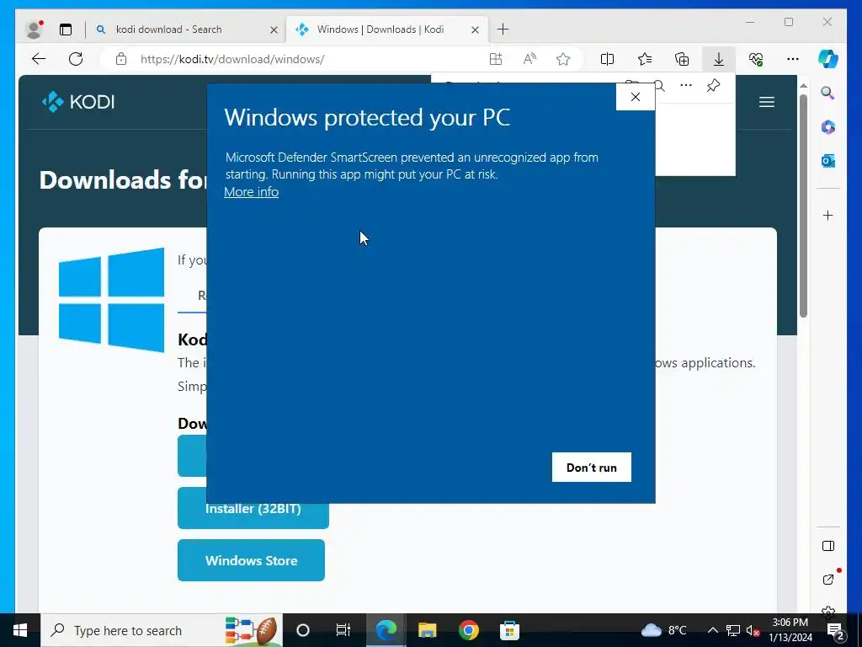Screen dimensions: 862x647
Task: Open more options in Downloads flyout
Action: point(686,85)
